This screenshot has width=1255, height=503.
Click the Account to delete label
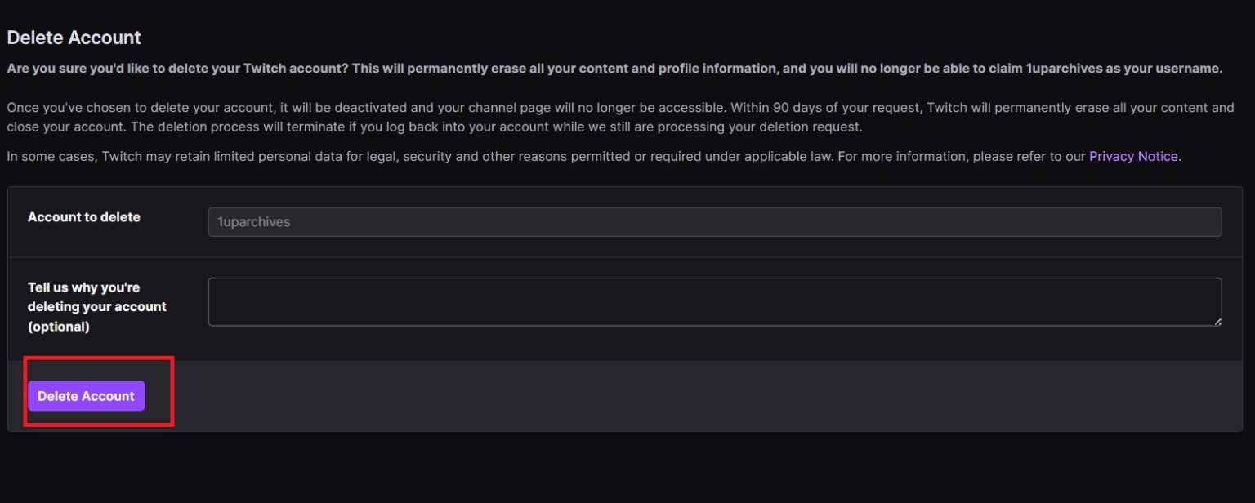[x=83, y=217]
